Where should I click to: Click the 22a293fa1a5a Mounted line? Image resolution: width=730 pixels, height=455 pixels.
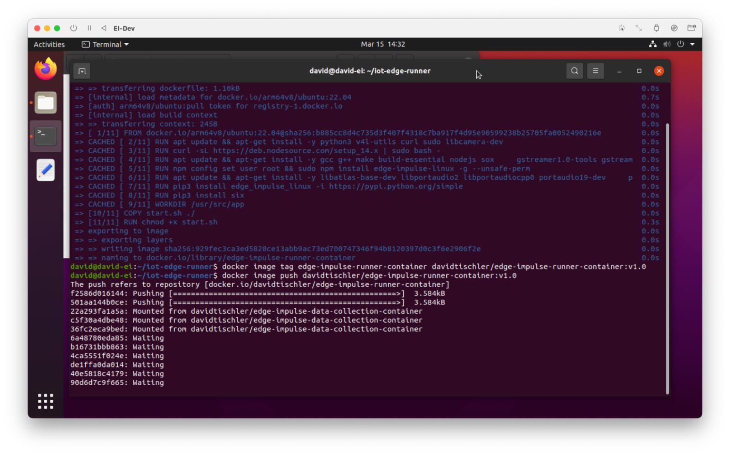246,311
